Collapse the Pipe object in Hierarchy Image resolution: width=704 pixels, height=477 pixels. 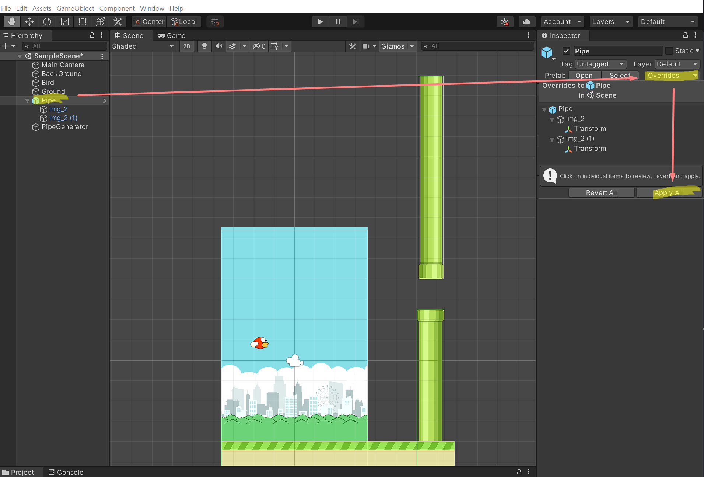27,101
